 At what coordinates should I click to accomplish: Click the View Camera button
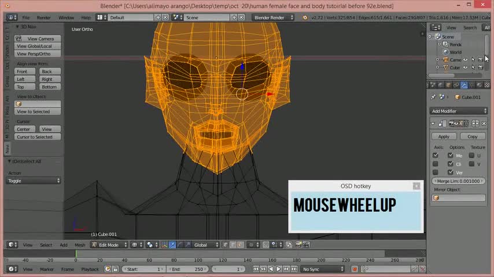click(x=37, y=39)
